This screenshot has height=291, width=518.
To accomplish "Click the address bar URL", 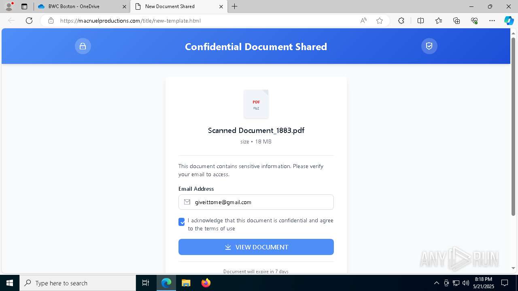I will [130, 21].
